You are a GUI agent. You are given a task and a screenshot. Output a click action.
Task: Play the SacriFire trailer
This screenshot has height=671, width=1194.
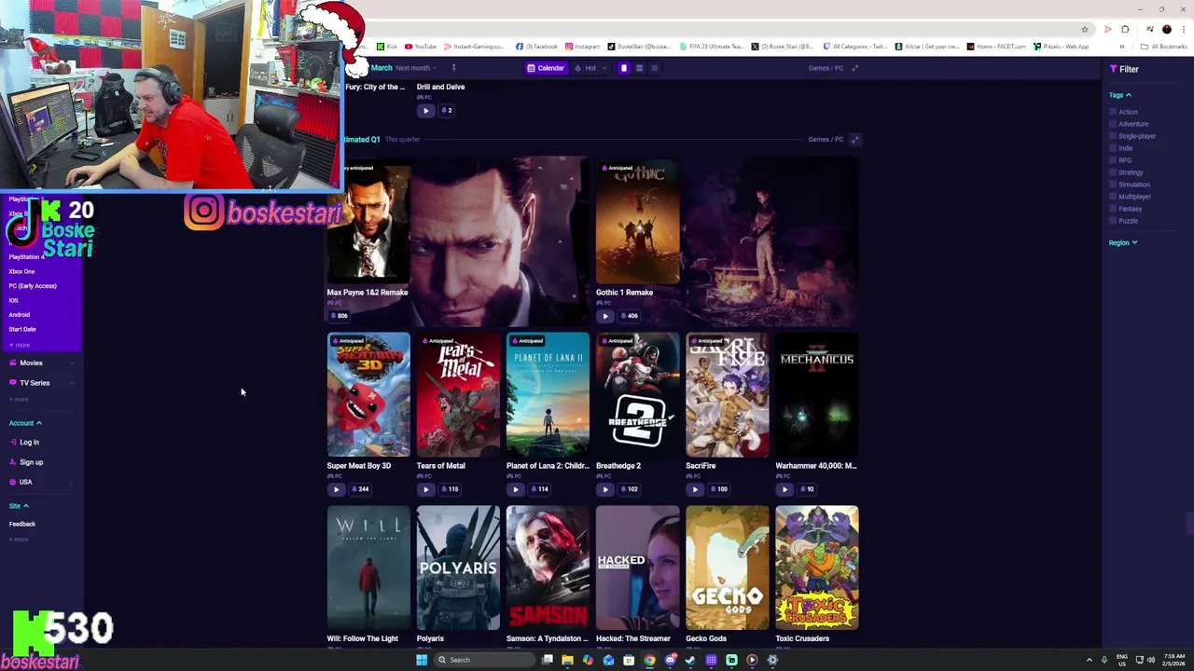695,489
